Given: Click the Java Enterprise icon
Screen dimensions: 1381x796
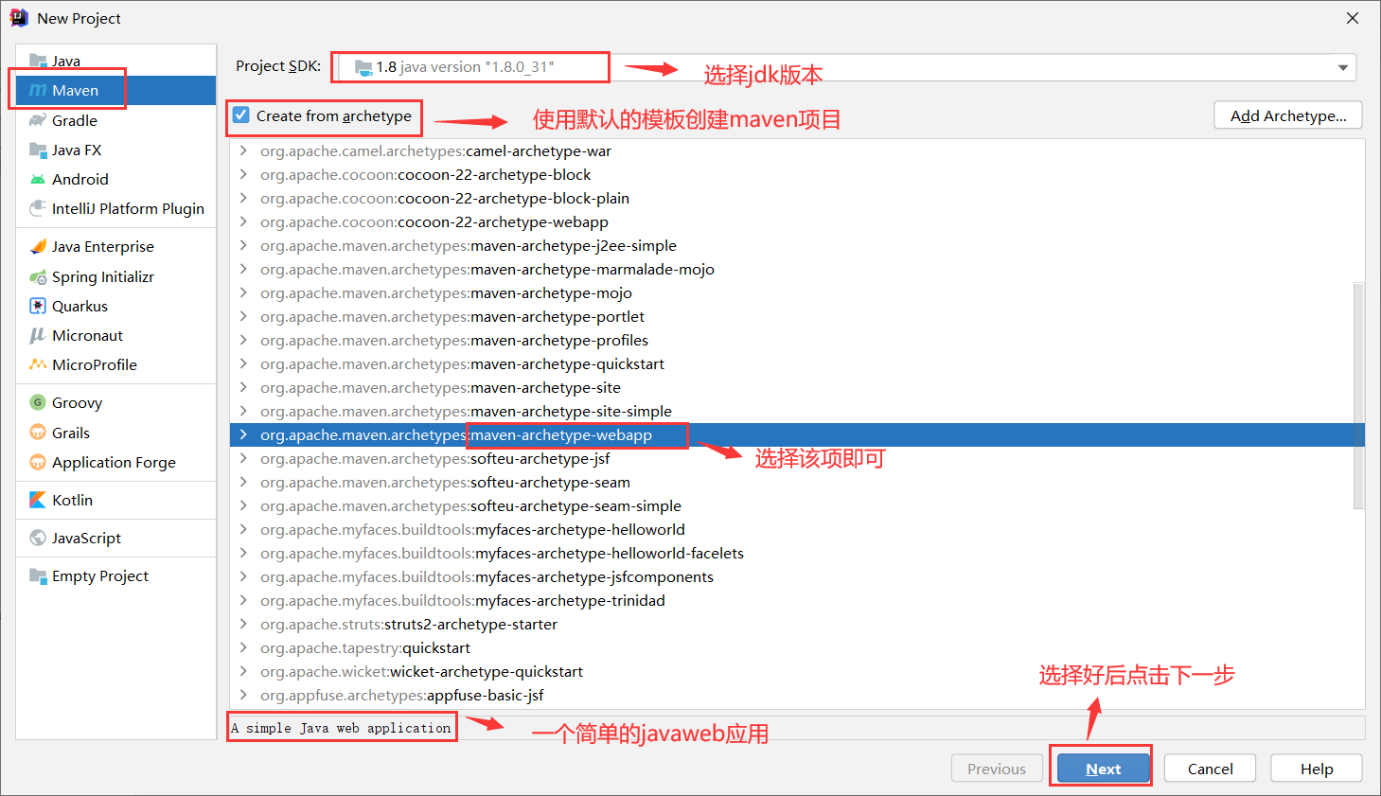Looking at the screenshot, I should click(38, 246).
